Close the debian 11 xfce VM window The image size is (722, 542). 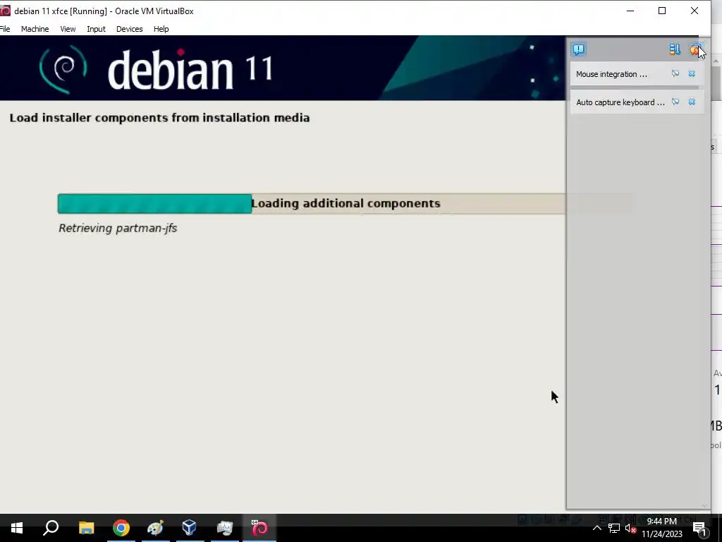click(x=695, y=11)
